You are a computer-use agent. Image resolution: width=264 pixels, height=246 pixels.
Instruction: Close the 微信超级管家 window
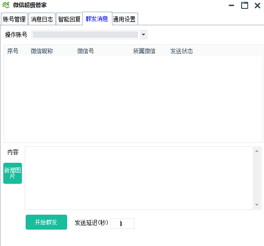[x=257, y=6]
